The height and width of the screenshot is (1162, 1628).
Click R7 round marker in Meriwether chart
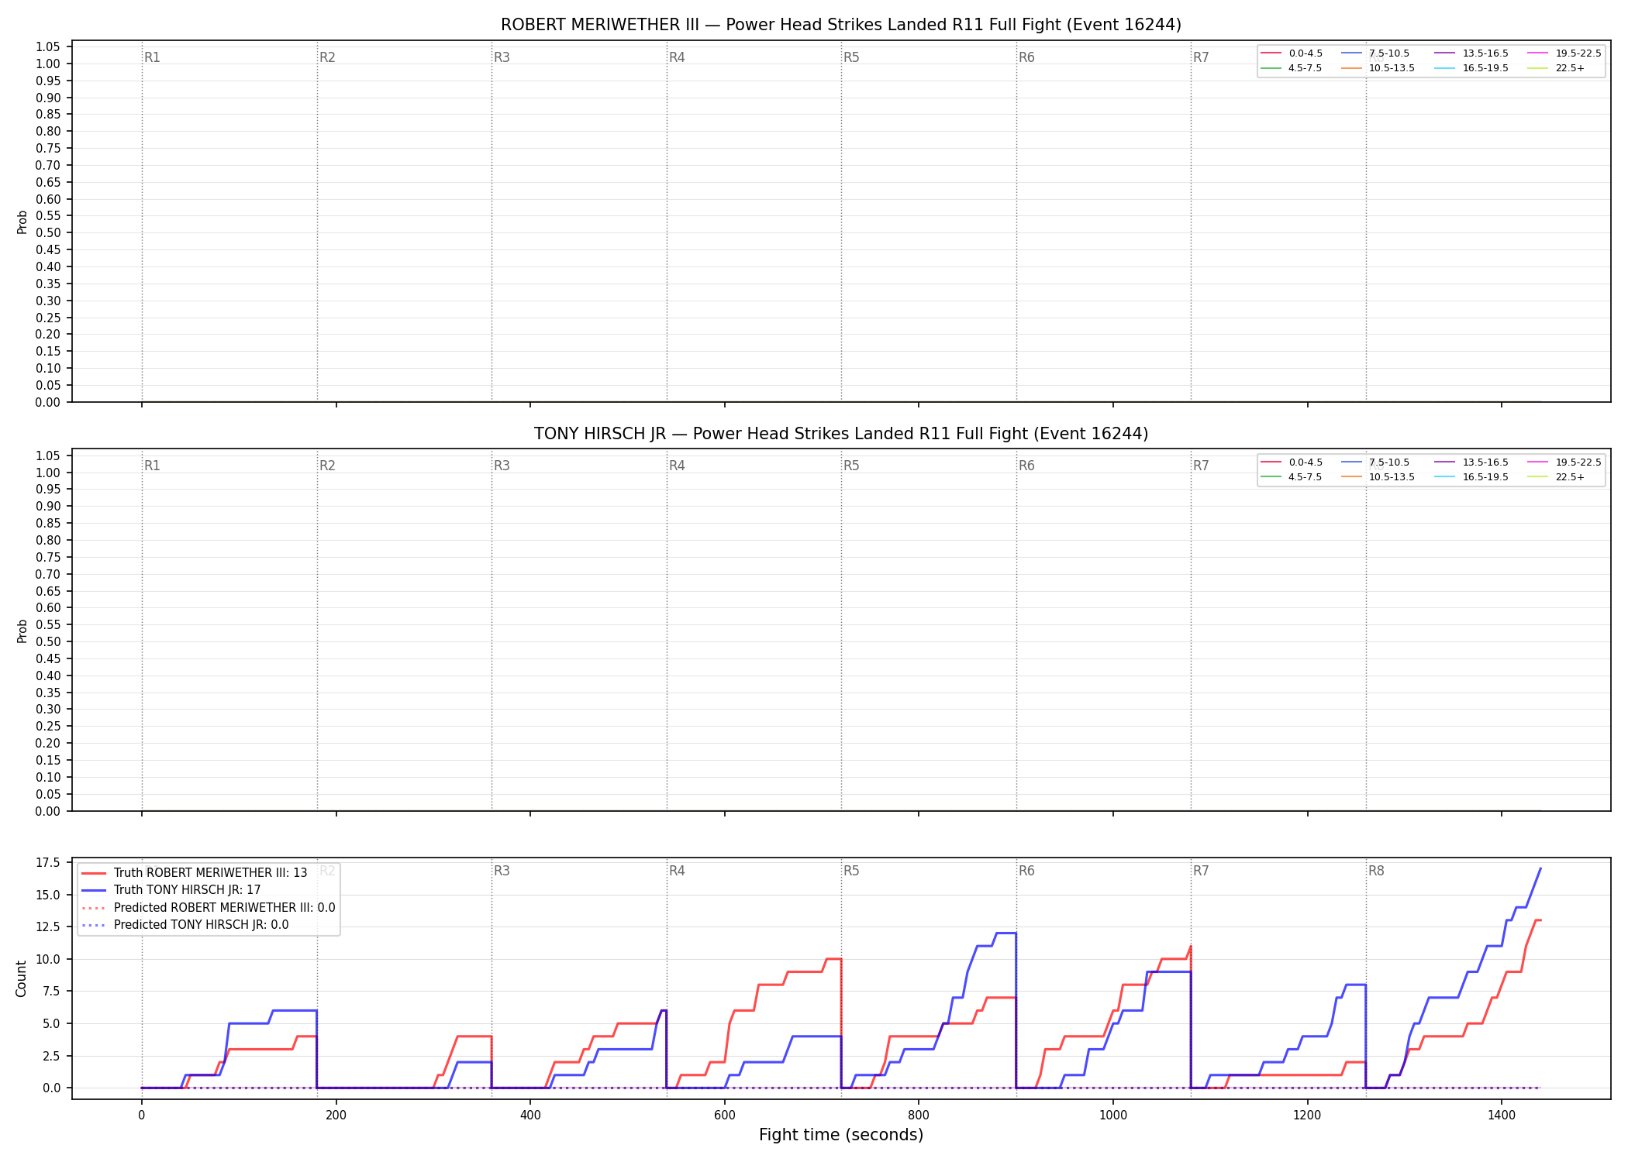point(1201,57)
